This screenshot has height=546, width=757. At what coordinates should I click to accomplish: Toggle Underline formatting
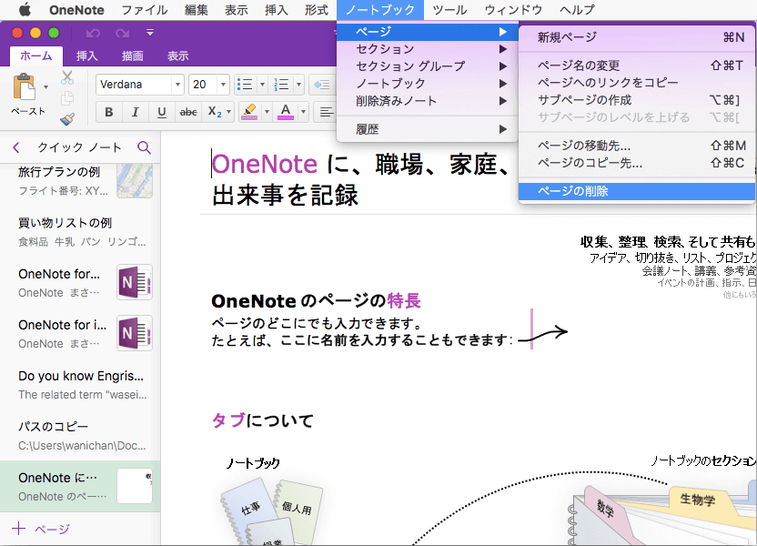[x=162, y=112]
